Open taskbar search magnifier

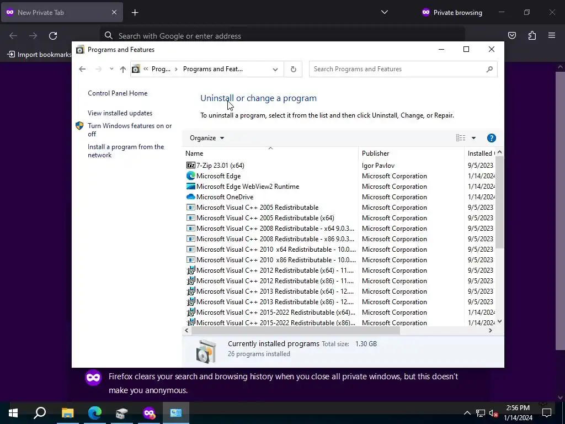click(40, 413)
